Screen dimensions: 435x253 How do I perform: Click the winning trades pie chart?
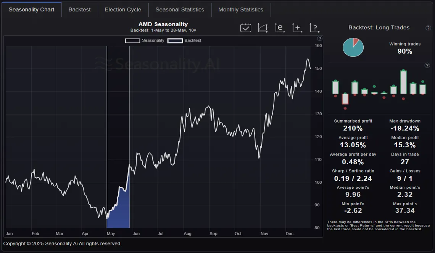coord(353,47)
